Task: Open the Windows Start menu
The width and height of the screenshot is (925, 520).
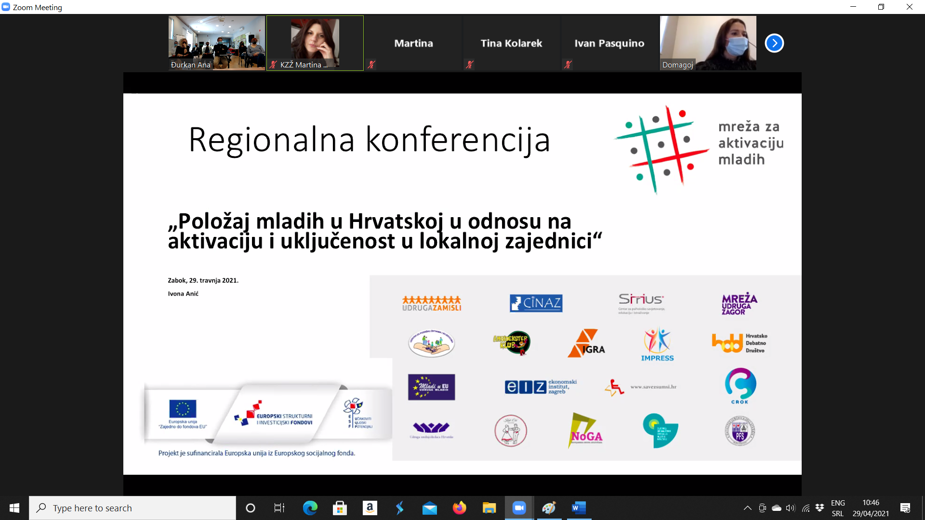Action: (x=14, y=508)
